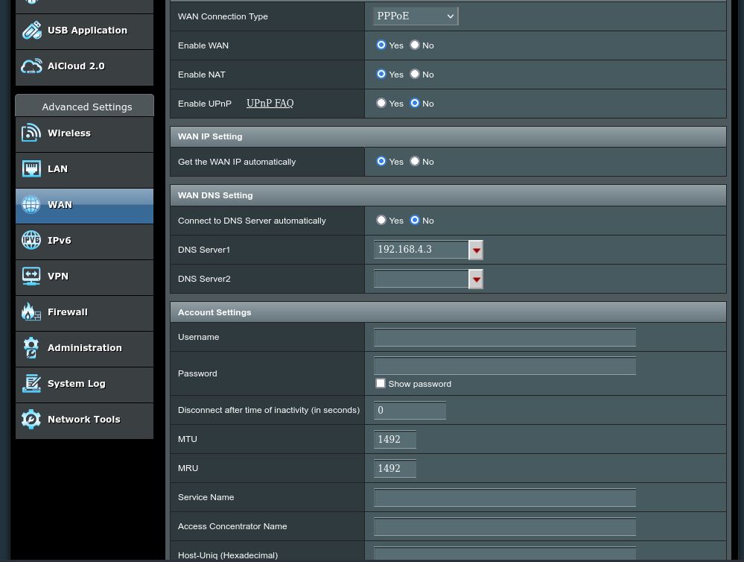This screenshot has width=744, height=562.
Task: Open the USB Application icon
Action: 31,31
